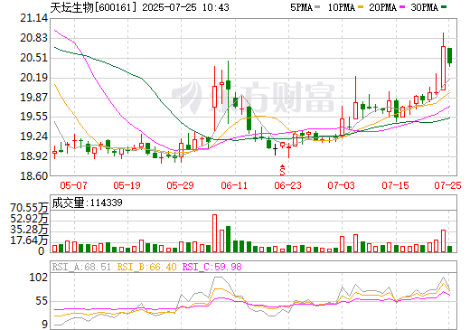
Task: Click the stock title 天坛生物[600161]
Action: pyautogui.click(x=93, y=7)
